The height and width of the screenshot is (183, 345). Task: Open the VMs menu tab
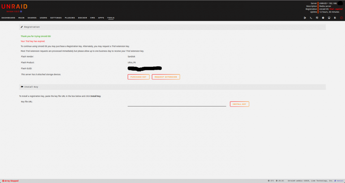pyautogui.click(x=92, y=18)
